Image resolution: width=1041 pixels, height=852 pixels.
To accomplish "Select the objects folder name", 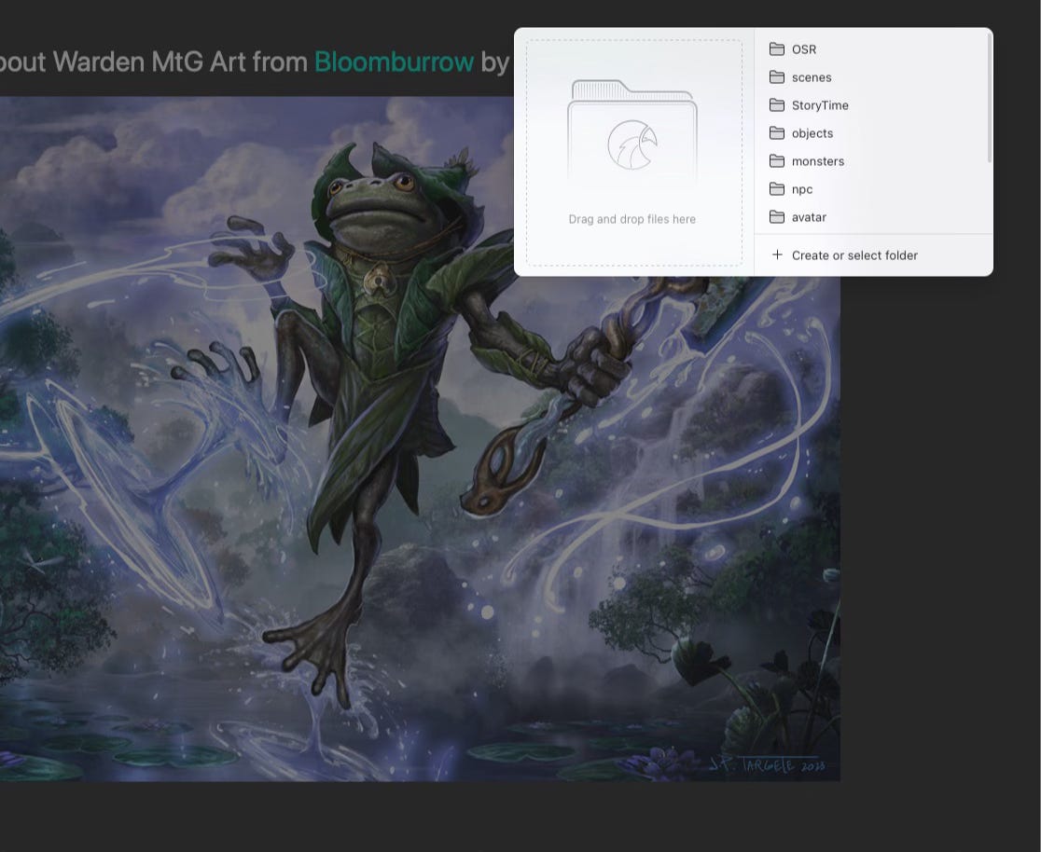I will pyautogui.click(x=812, y=133).
